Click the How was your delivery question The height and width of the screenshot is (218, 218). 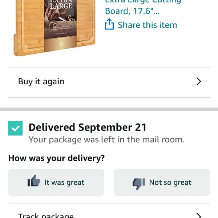click(x=56, y=158)
